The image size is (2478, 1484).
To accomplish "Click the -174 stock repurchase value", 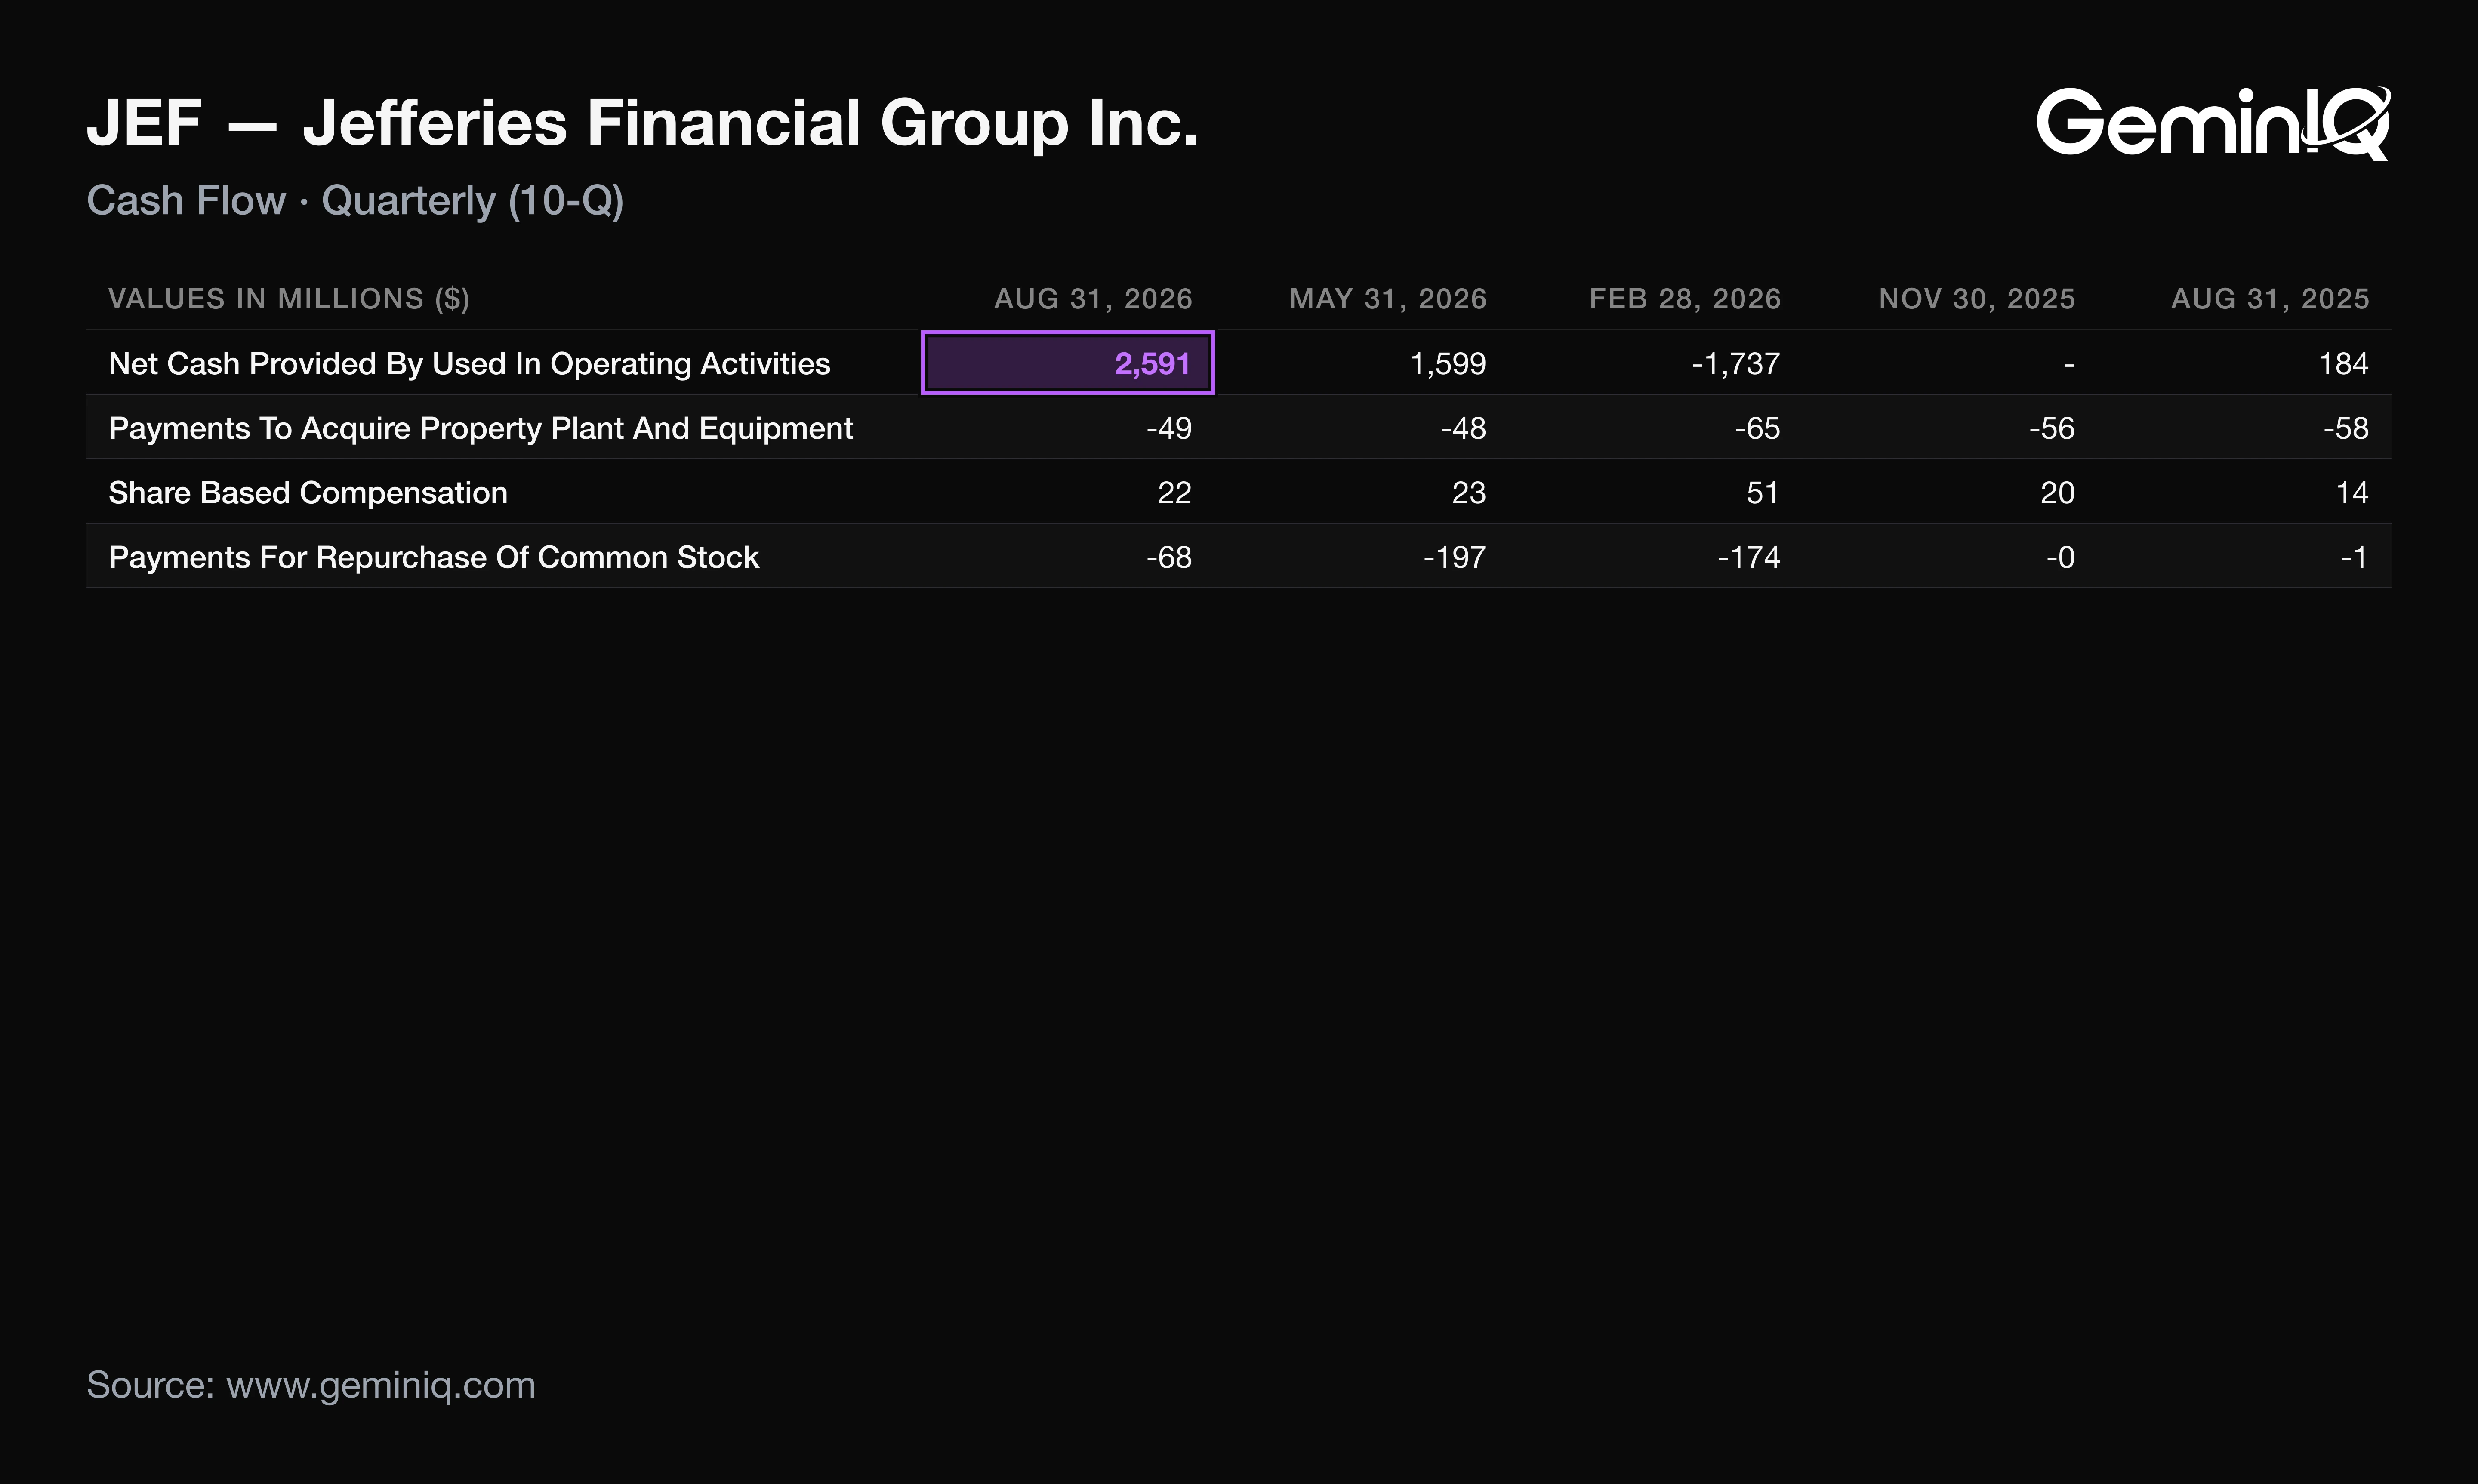I will 1749,557.
